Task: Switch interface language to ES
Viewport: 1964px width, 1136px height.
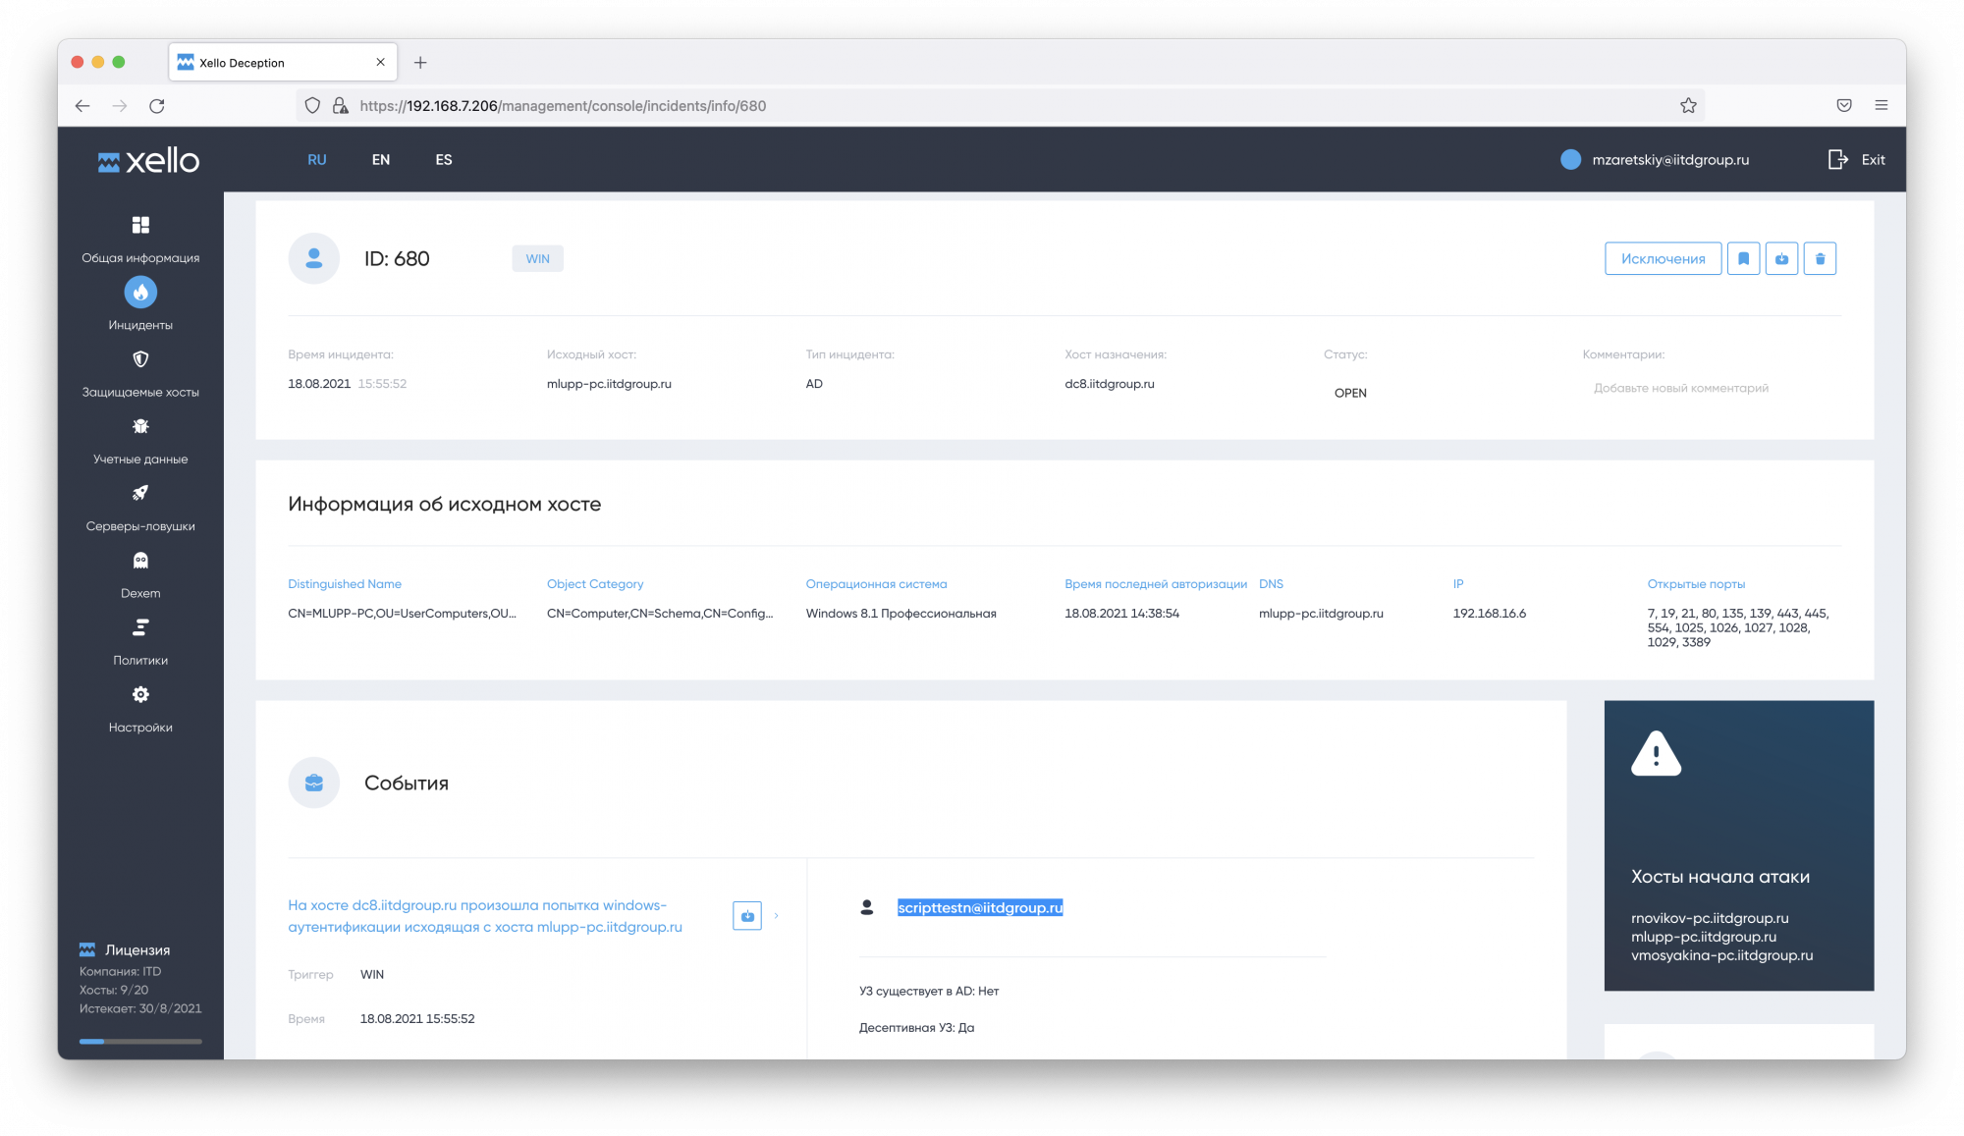Action: pyautogui.click(x=444, y=159)
